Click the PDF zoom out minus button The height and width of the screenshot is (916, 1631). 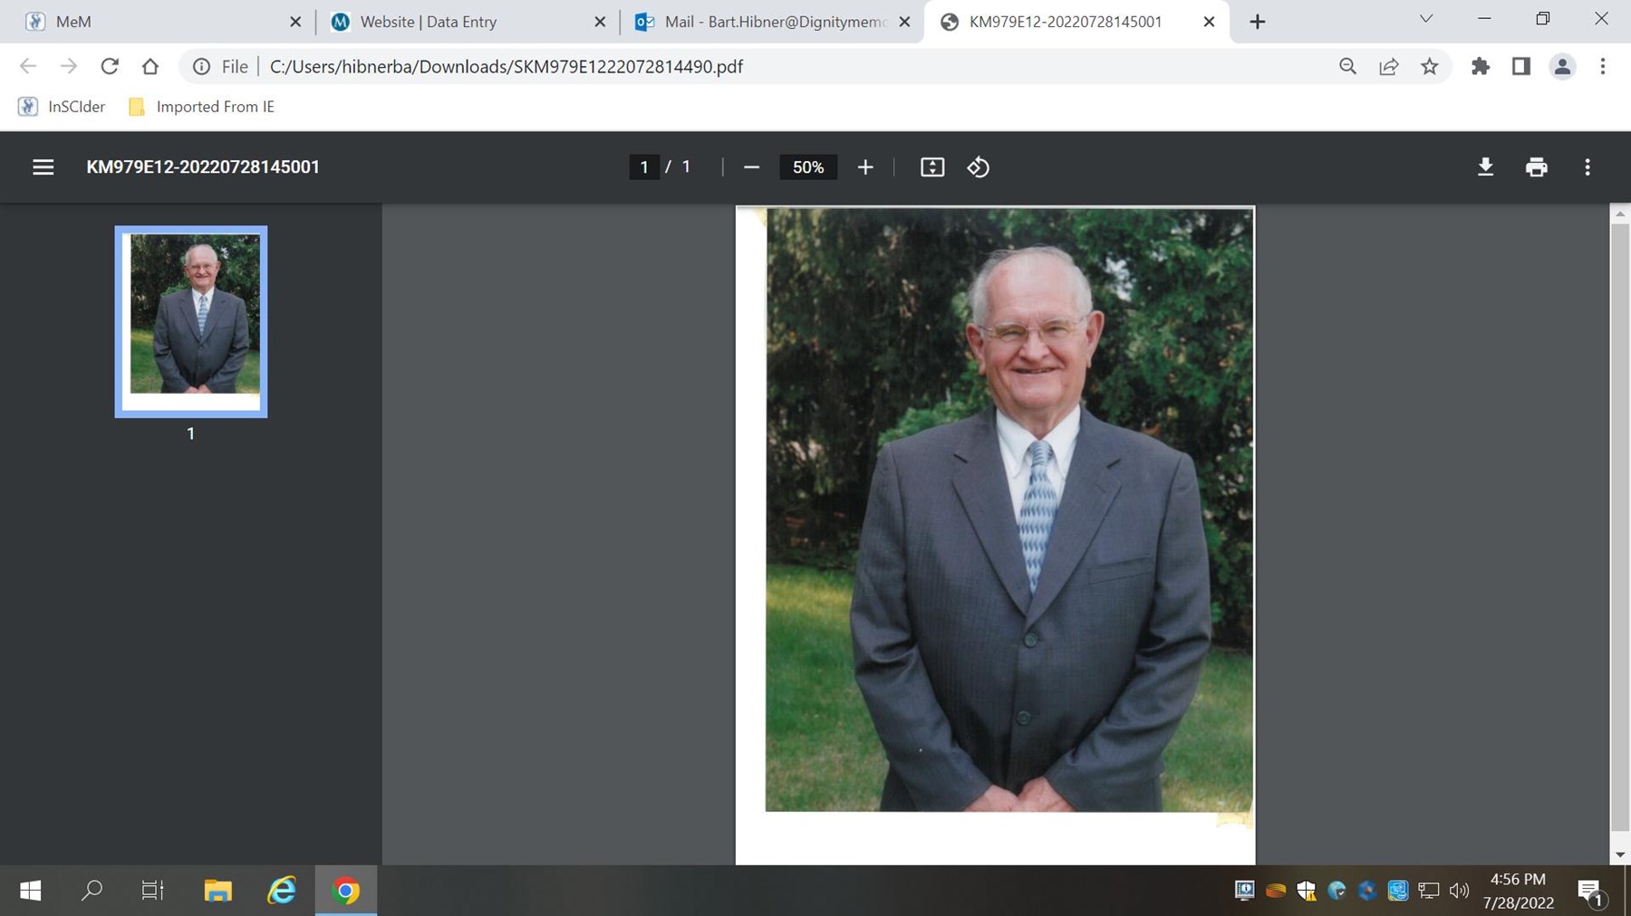(751, 167)
